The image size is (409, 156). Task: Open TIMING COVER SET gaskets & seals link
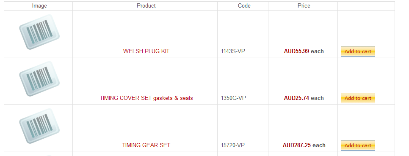146,98
